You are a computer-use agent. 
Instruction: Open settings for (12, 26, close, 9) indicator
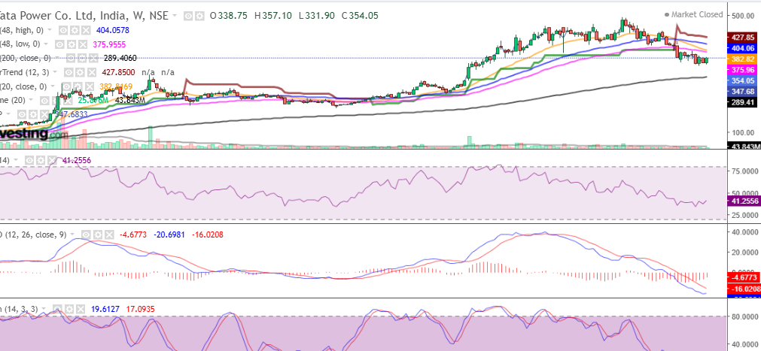98,235
